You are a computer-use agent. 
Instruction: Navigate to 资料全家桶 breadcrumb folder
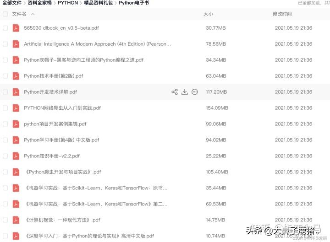(39, 3)
